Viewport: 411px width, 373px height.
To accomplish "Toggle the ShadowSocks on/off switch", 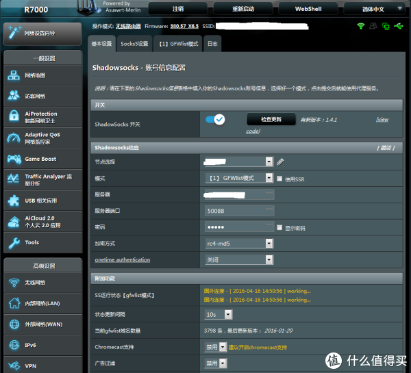I will pos(215,120).
